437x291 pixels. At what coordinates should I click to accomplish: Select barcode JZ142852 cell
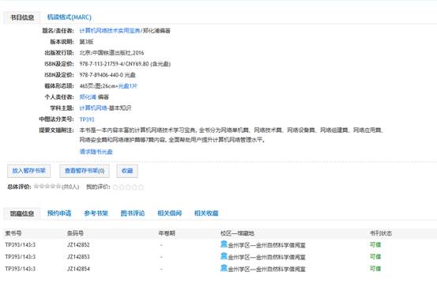pyautogui.click(x=78, y=245)
